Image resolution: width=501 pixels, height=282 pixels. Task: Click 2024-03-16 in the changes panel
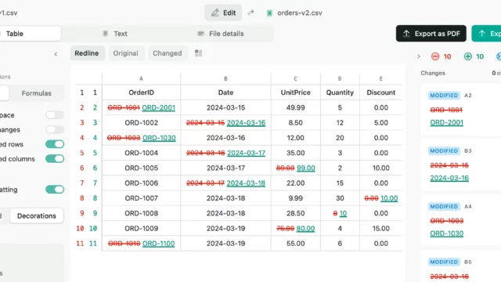tap(449, 178)
